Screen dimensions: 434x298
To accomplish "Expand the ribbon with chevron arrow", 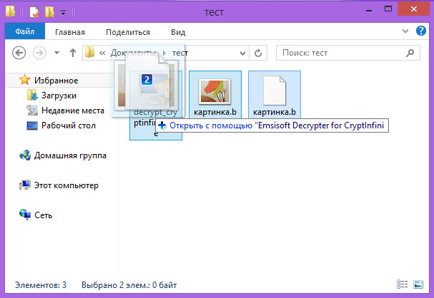I will [408, 31].
